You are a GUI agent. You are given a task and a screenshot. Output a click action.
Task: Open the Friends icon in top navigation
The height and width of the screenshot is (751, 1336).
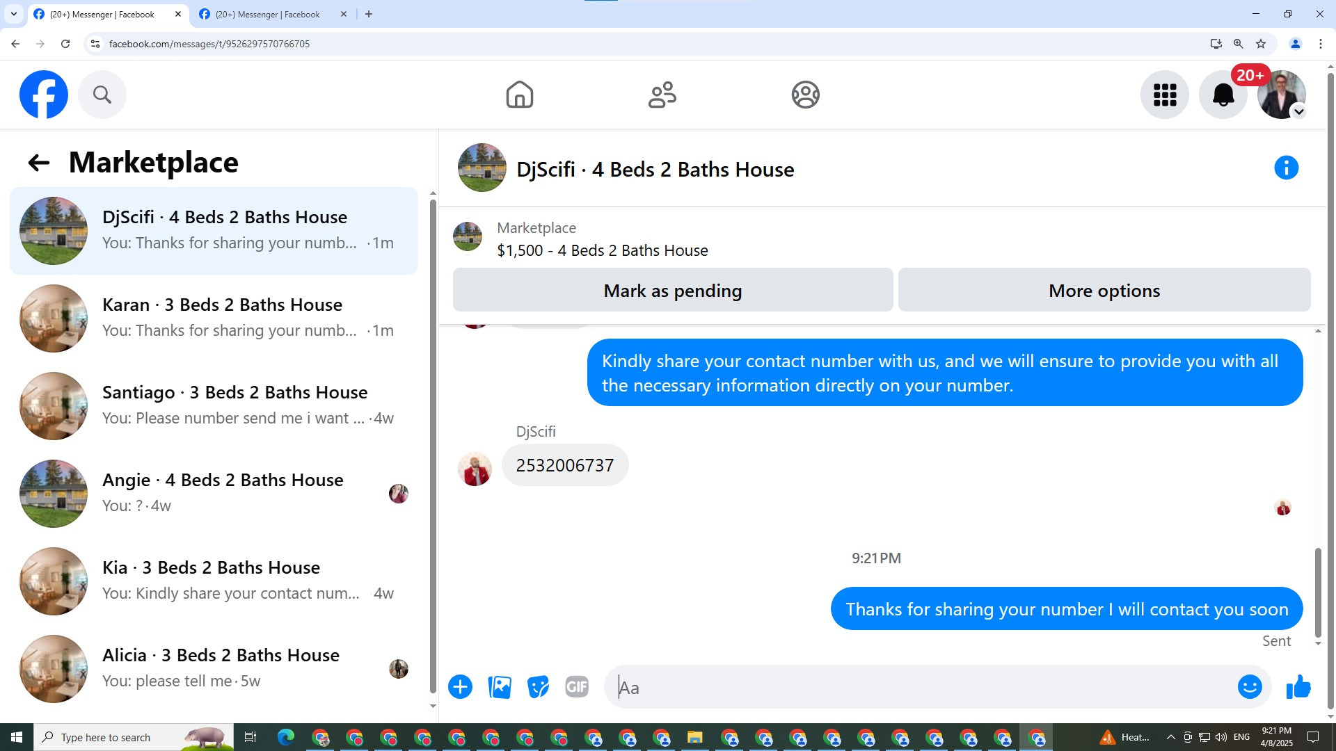662,95
